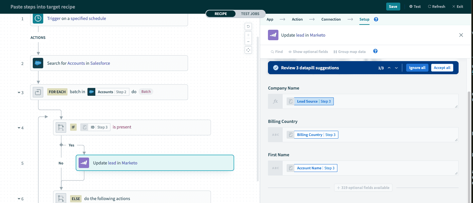Image resolution: width=473 pixels, height=203 pixels.
Task: Click the canvas zoom out button
Action: pyautogui.click(x=248, y=42)
